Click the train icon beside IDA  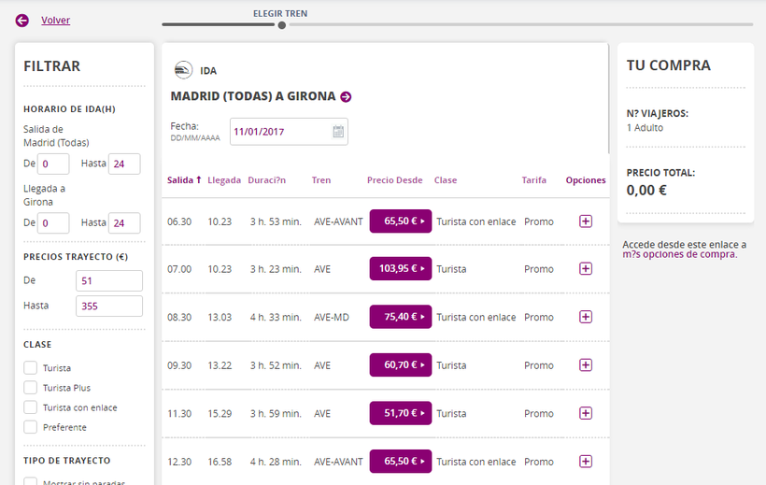(x=183, y=70)
